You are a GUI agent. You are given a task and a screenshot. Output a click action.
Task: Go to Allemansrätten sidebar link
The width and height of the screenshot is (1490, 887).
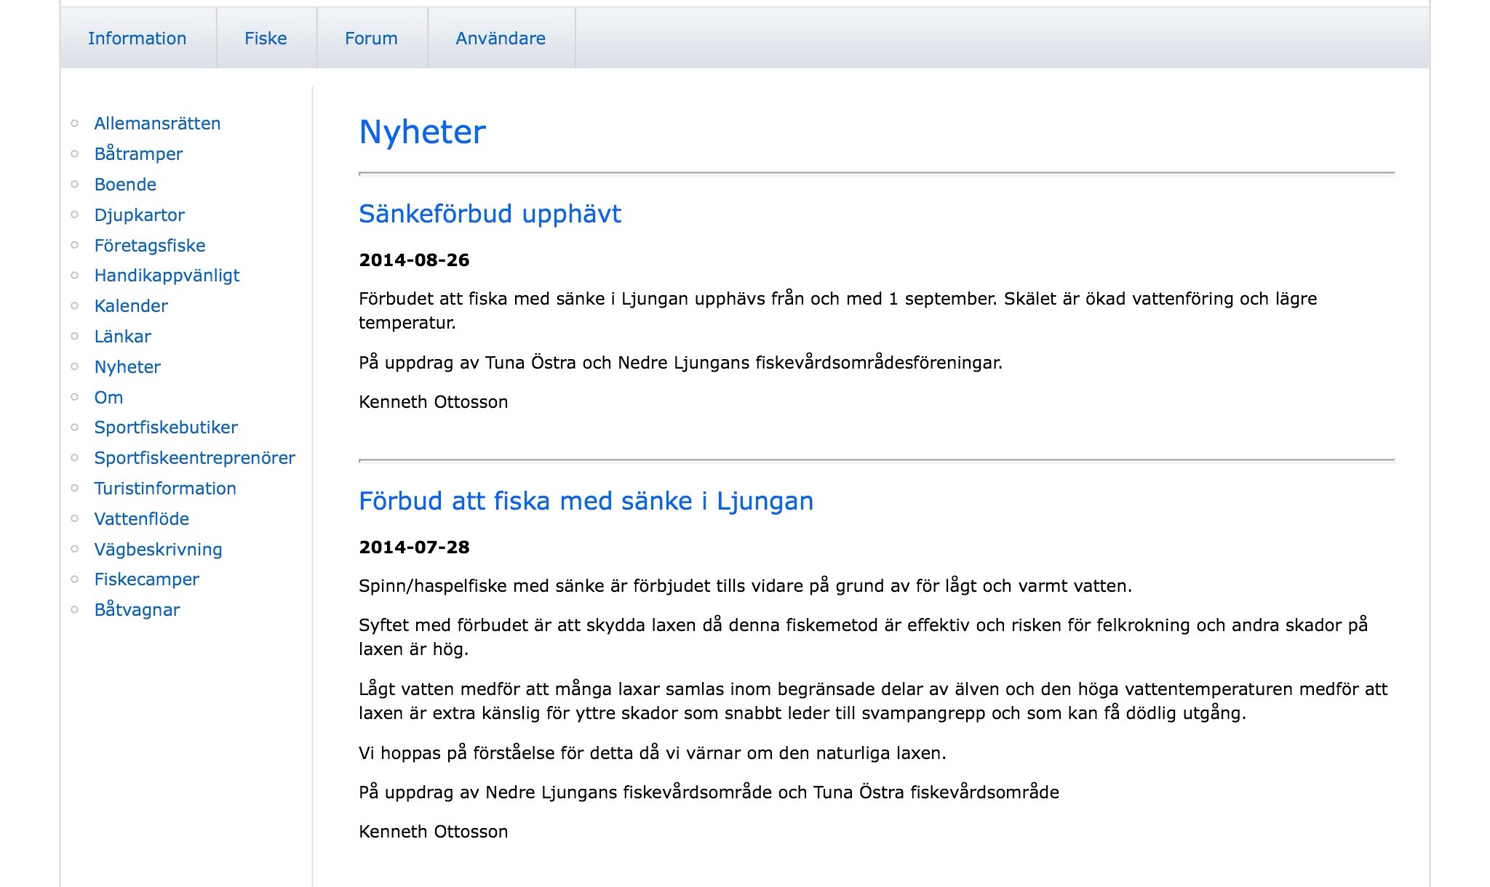pos(157,124)
